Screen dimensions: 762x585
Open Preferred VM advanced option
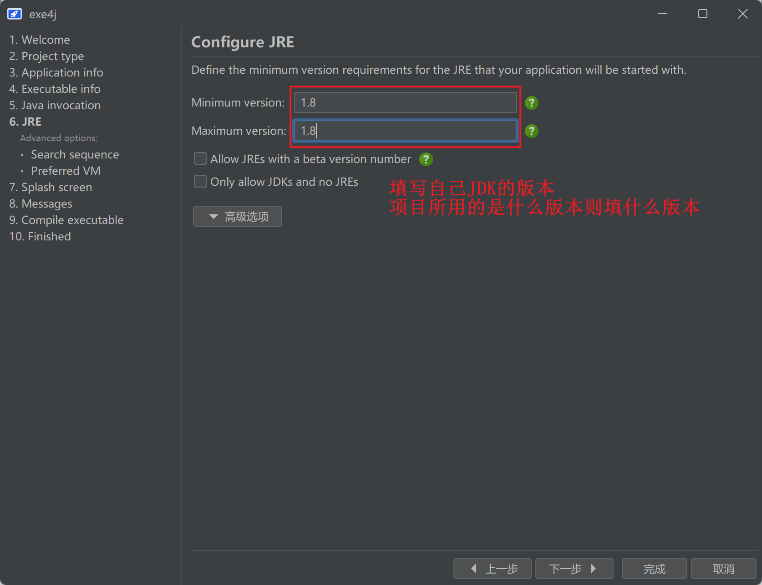click(x=66, y=171)
